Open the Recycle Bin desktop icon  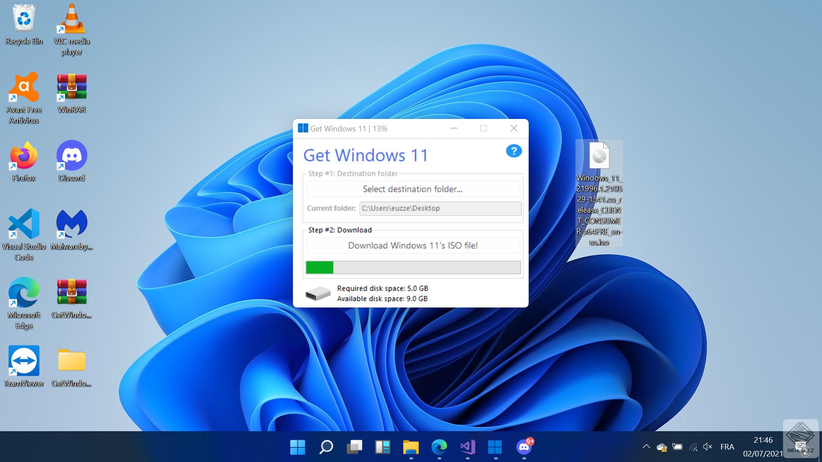pos(24,24)
